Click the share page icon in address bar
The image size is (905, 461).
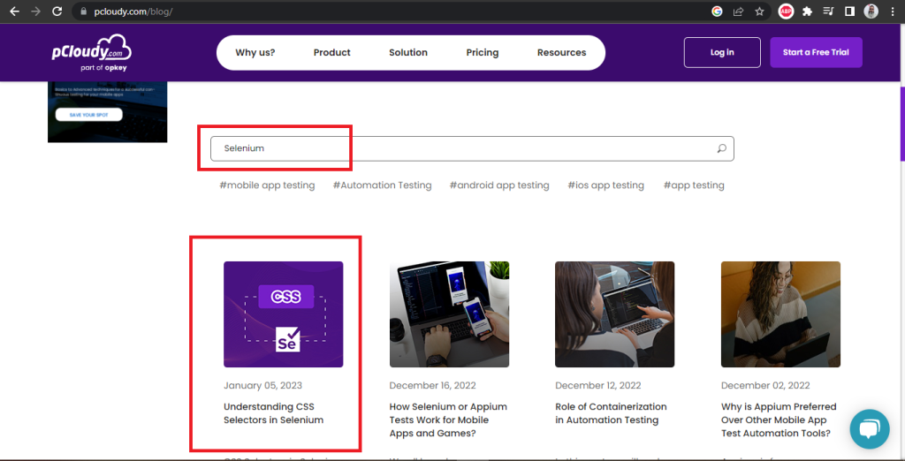(738, 11)
